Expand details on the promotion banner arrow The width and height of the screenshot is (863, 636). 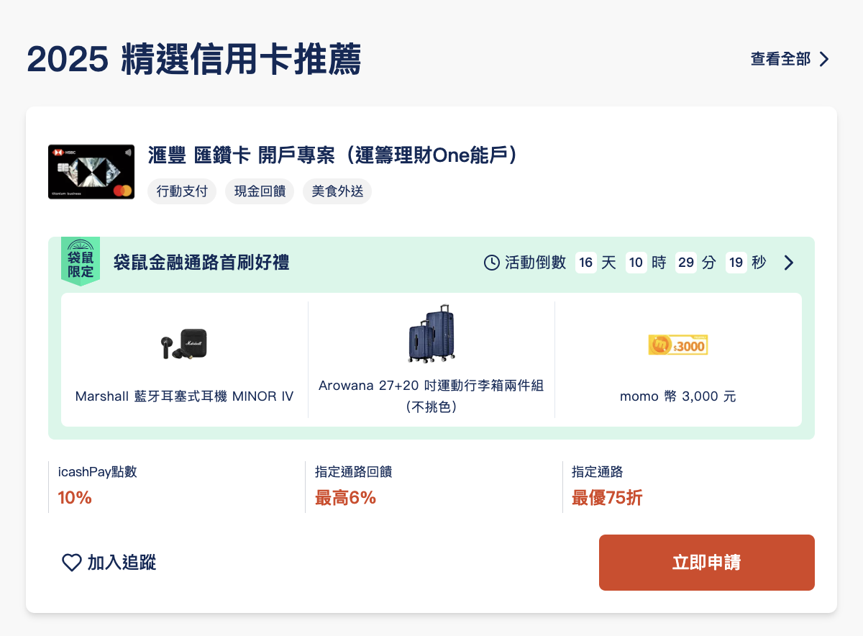[788, 263]
